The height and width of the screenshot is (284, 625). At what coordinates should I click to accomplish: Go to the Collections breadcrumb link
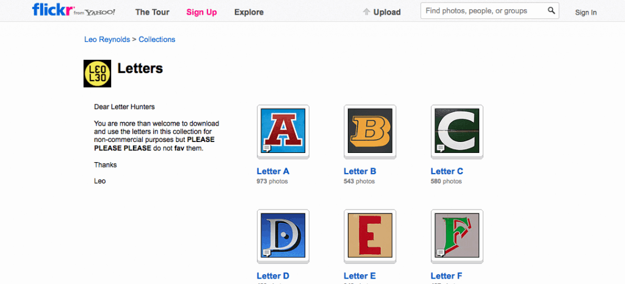157,40
